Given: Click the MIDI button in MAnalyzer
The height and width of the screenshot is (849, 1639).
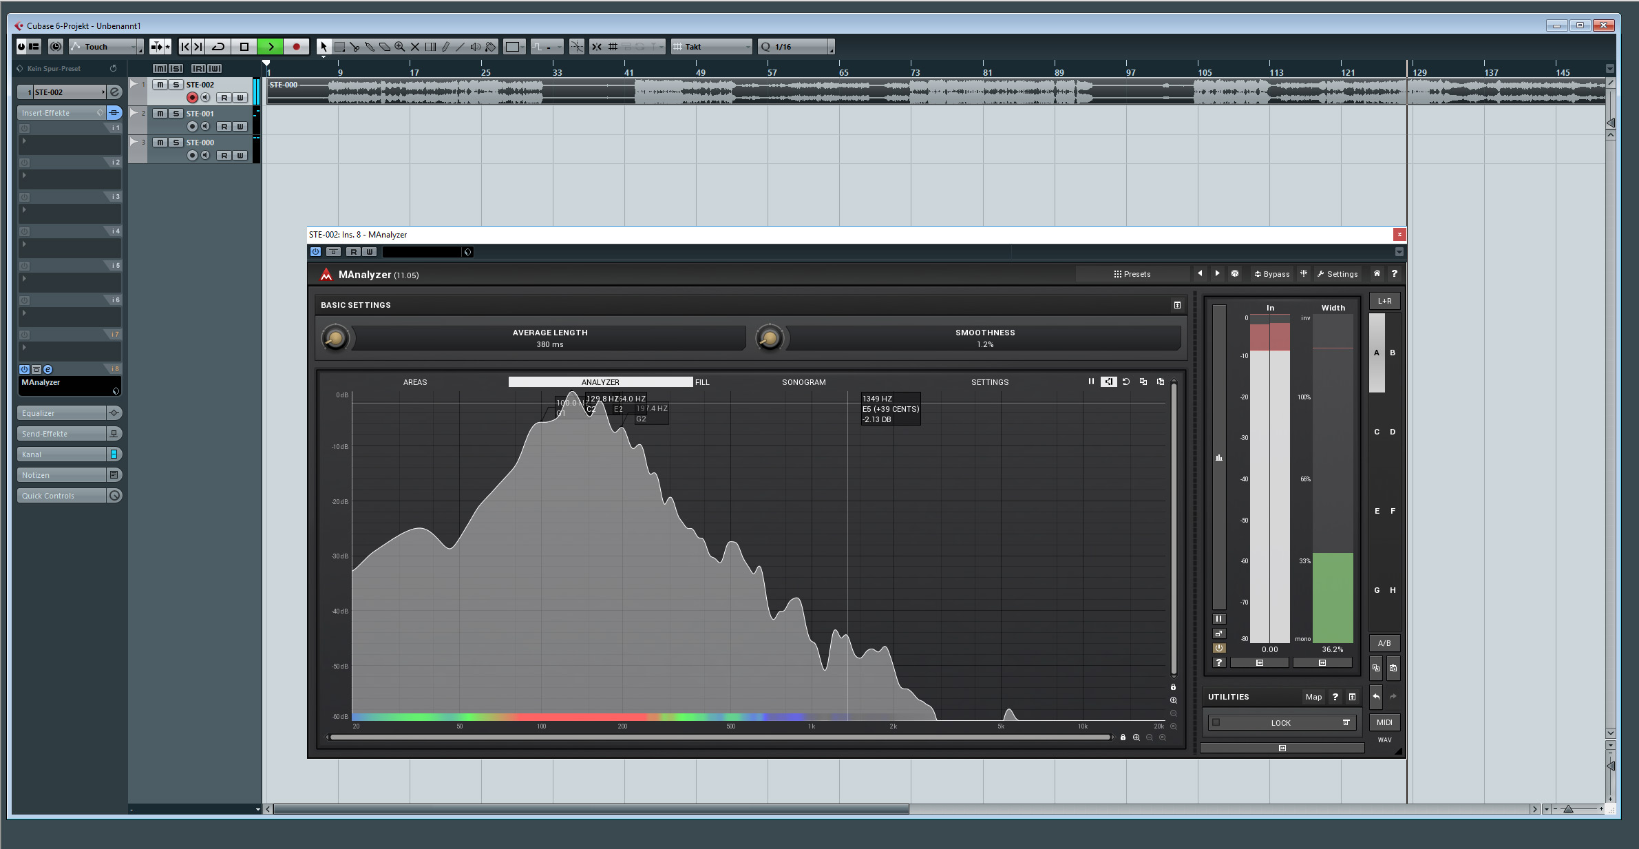Looking at the screenshot, I should 1384,722.
